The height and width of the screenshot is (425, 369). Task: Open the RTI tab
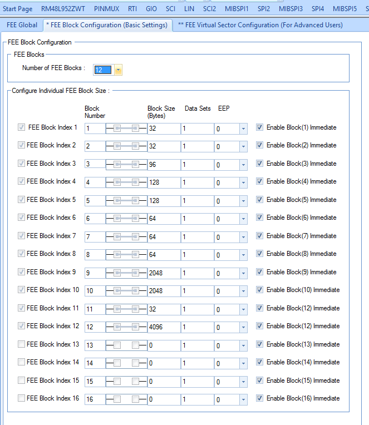pos(132,9)
